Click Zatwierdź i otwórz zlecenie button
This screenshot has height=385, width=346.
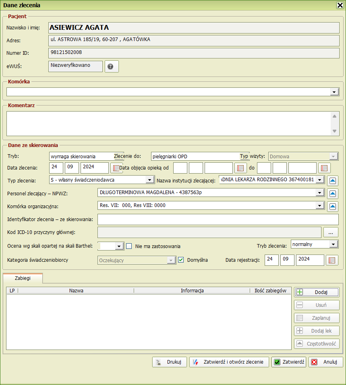click(229, 362)
